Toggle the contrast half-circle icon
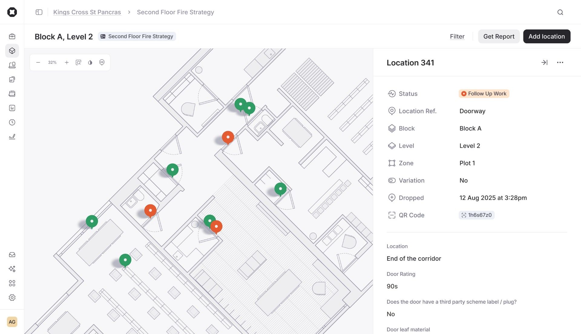Image resolution: width=581 pixels, height=334 pixels. [90, 62]
